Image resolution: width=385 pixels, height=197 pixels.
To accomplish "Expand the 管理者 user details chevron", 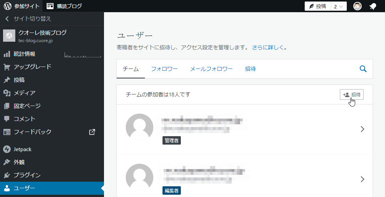I will 362,129.
